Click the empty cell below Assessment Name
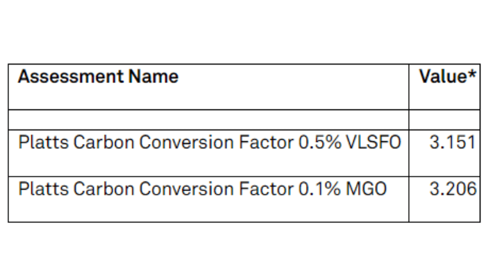The image size is (486, 277). [208, 119]
